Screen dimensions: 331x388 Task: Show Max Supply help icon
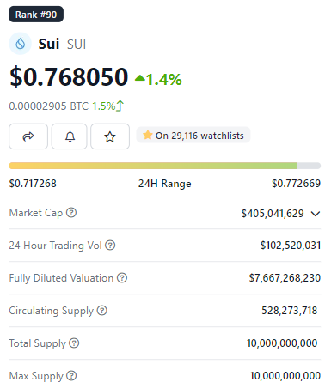pos(71,375)
